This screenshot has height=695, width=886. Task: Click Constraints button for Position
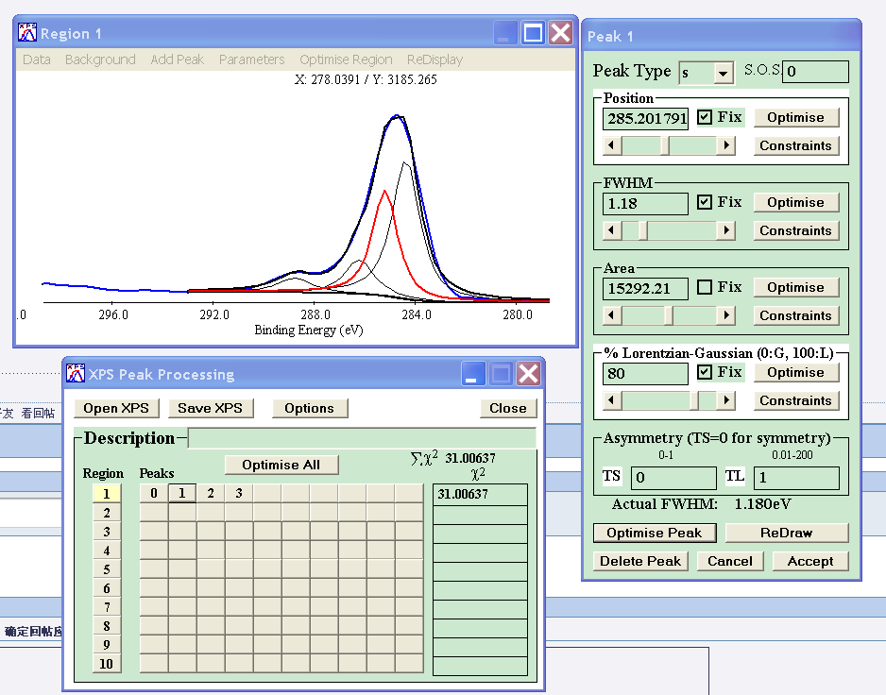click(x=795, y=145)
